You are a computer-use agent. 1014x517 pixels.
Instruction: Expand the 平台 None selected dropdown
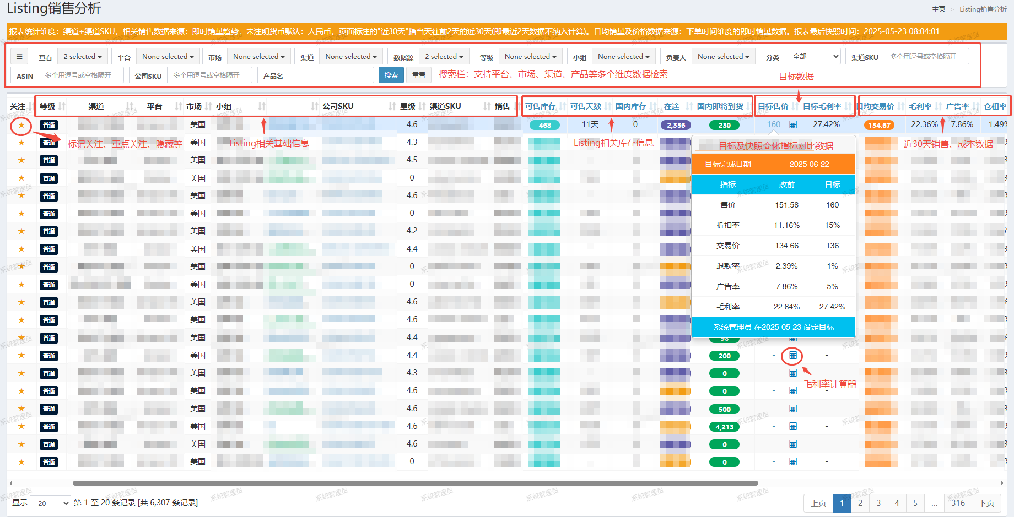coord(168,57)
